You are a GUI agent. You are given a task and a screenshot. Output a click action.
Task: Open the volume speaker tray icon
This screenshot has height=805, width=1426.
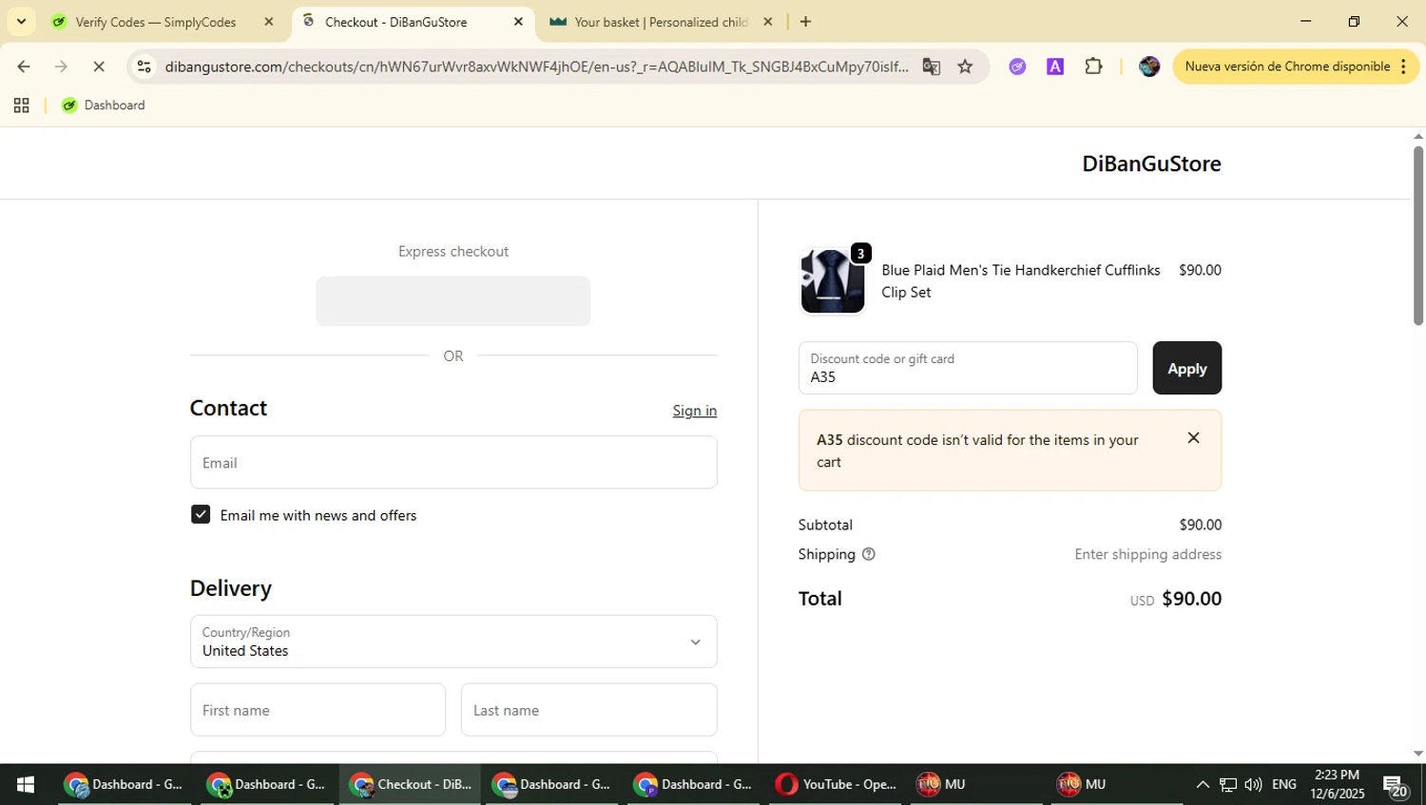1254,784
